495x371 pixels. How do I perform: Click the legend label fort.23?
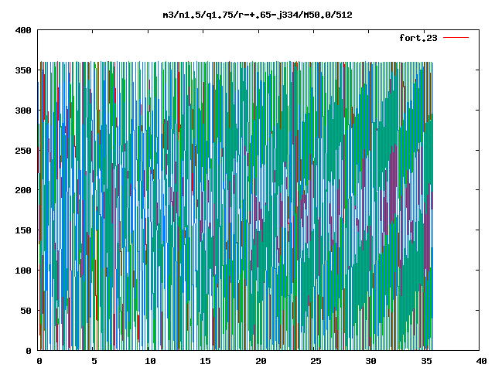(418, 38)
